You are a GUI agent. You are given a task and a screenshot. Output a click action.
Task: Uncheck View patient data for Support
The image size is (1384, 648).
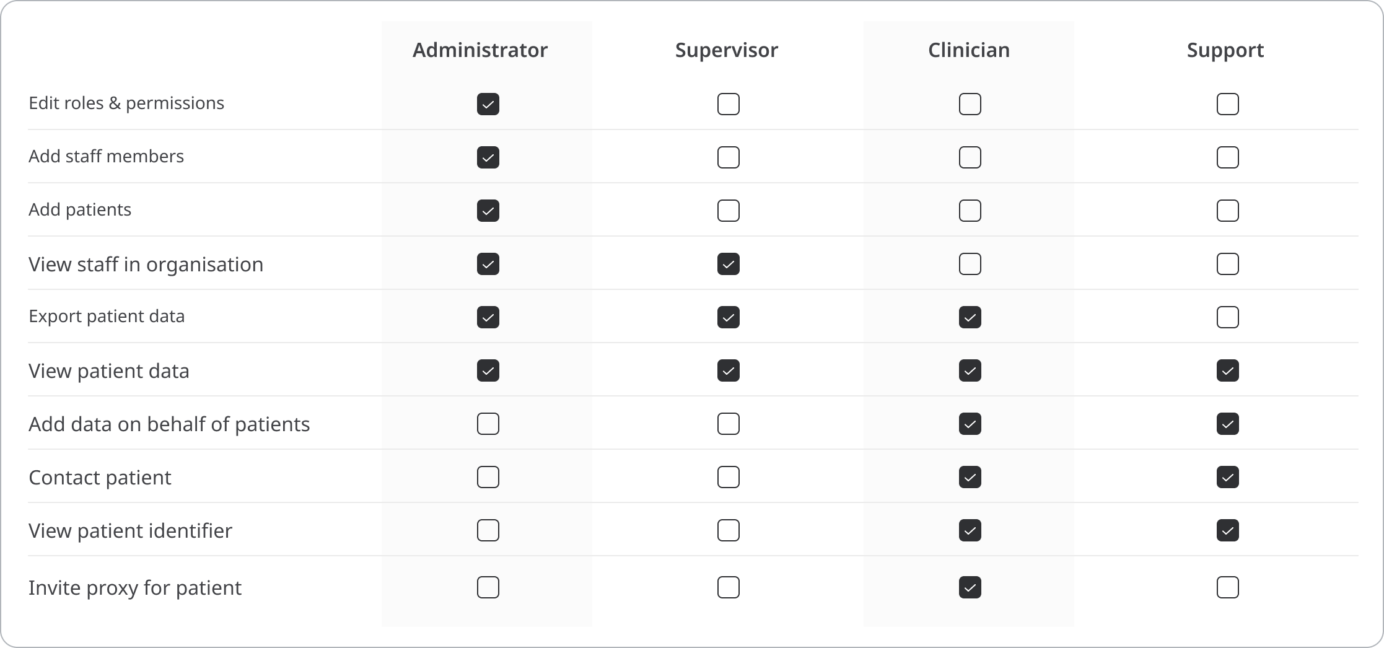coord(1228,370)
